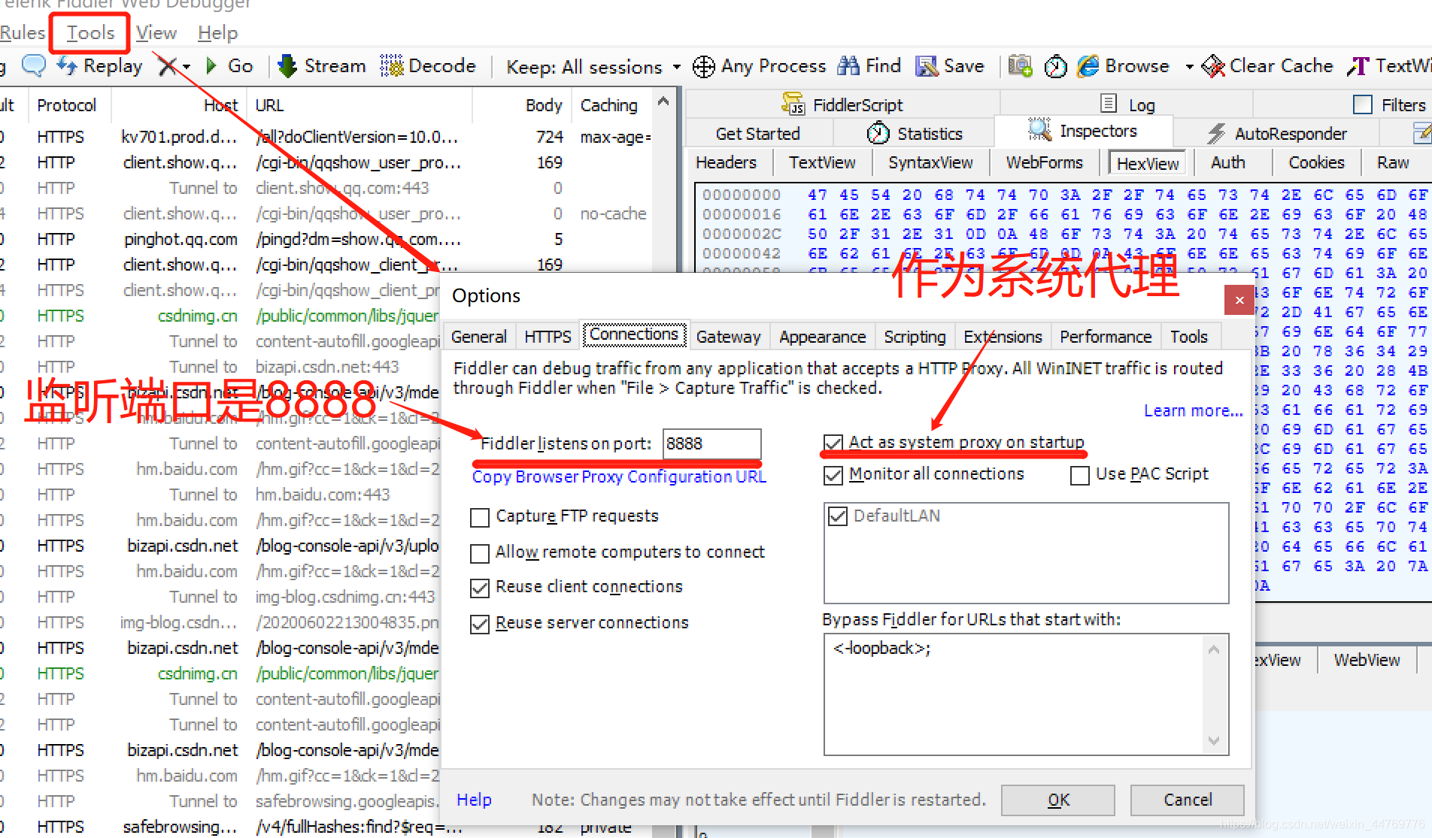Open the AutoResponder tab
1432x838 pixels.
tap(1276, 134)
